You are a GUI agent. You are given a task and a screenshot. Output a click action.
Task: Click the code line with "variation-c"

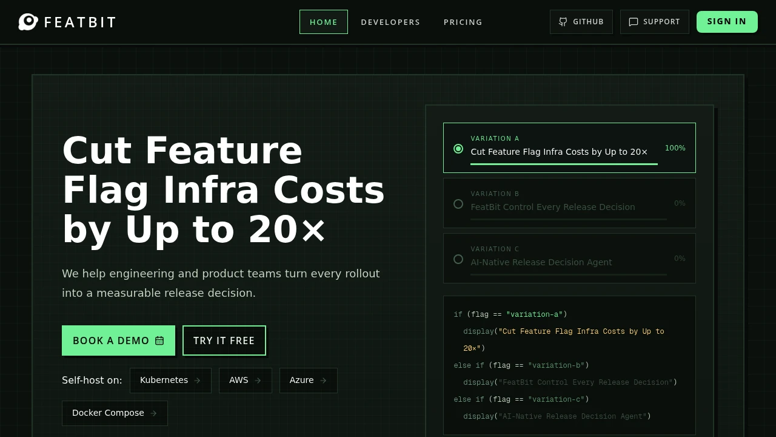click(521, 399)
